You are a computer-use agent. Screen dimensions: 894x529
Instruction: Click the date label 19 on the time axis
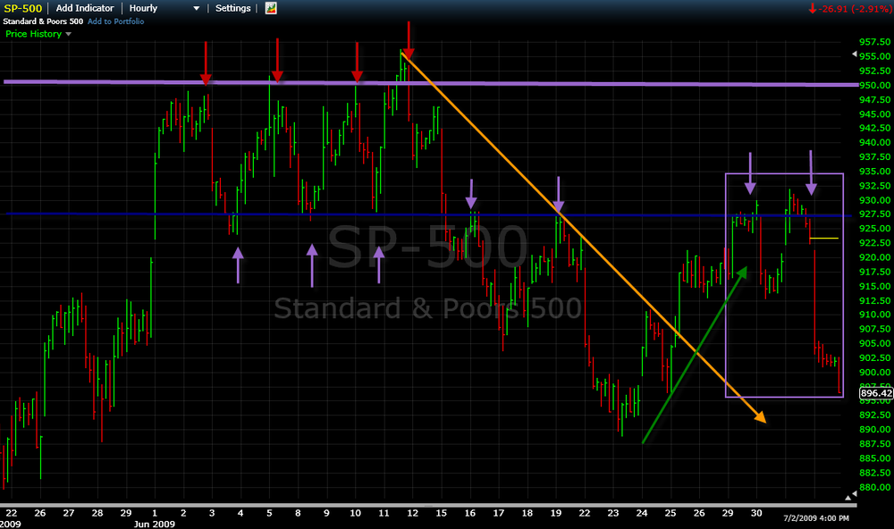point(556,513)
